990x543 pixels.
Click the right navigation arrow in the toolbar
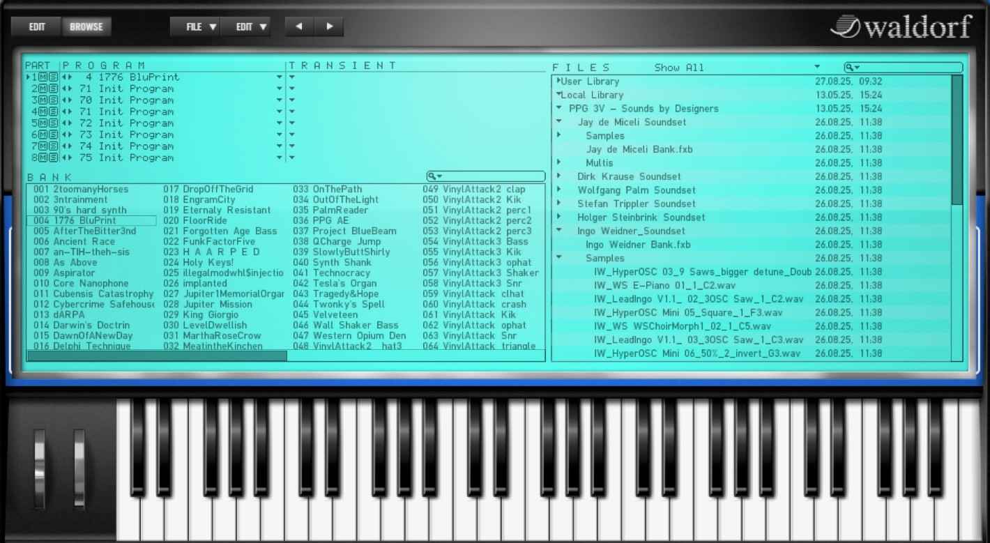329,26
